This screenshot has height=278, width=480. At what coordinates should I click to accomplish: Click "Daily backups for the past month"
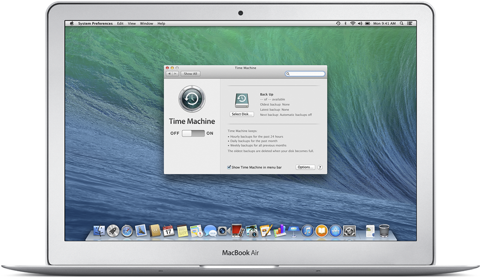(x=254, y=141)
